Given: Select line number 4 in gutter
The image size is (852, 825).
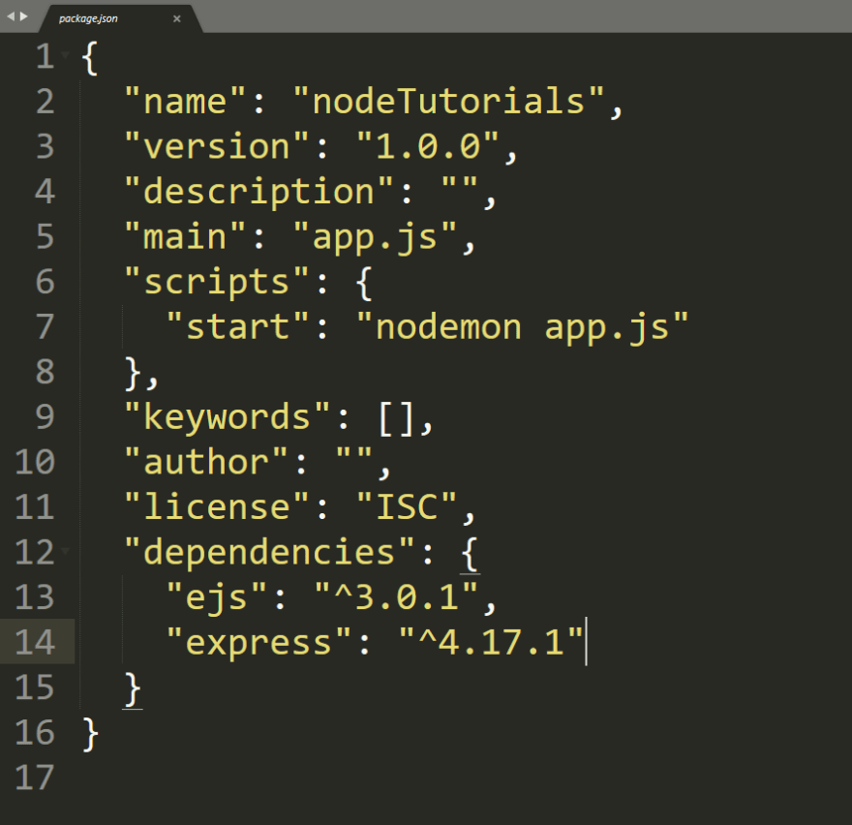Looking at the screenshot, I should click(x=46, y=192).
